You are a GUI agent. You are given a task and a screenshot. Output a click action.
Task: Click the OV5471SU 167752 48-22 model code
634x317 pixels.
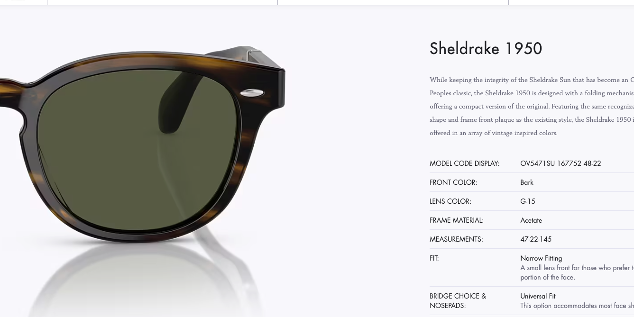click(x=560, y=163)
